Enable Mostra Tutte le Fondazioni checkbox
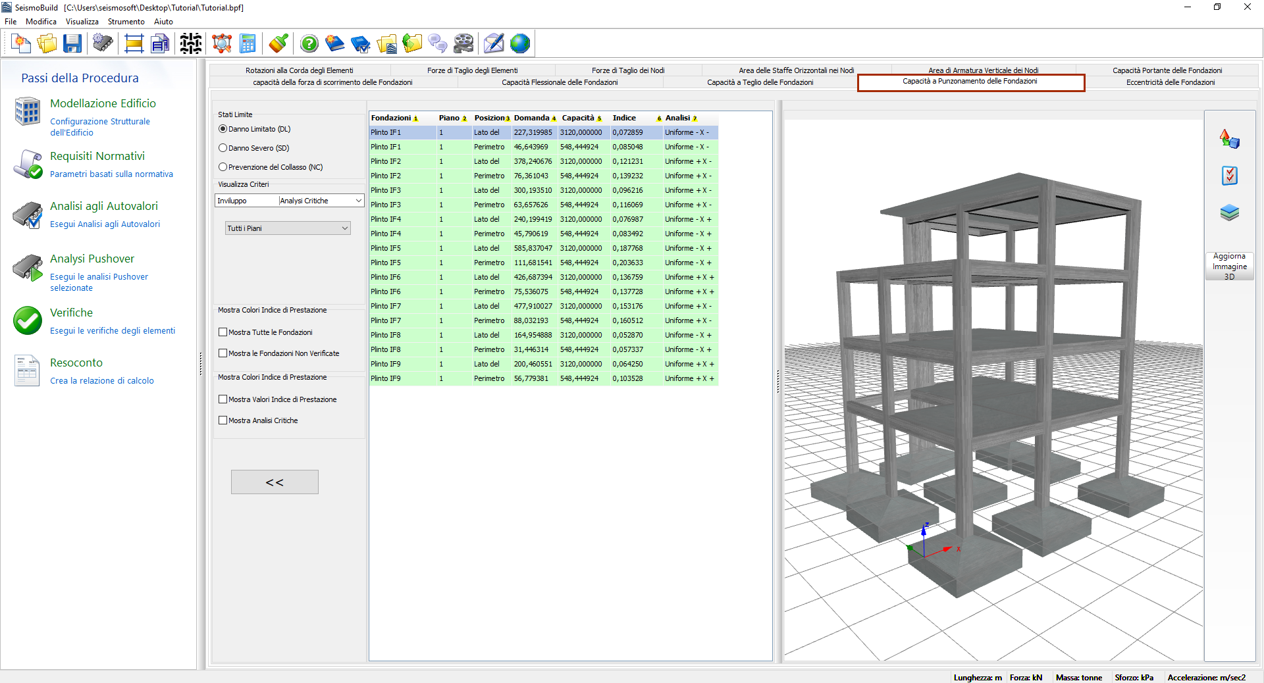This screenshot has width=1264, height=683. (x=223, y=332)
